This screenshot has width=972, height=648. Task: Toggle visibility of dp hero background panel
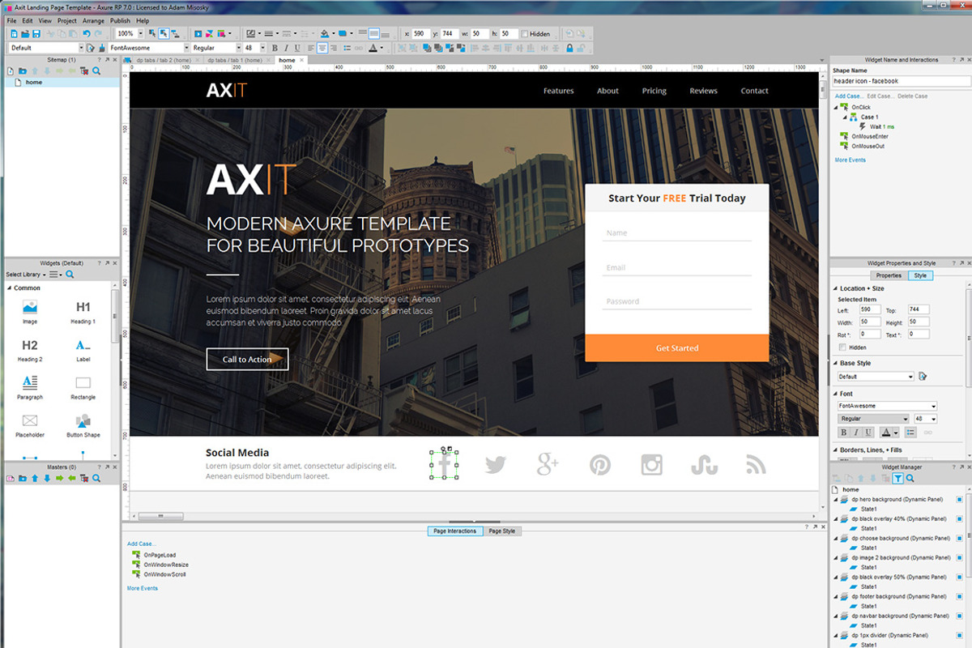pyautogui.click(x=959, y=500)
